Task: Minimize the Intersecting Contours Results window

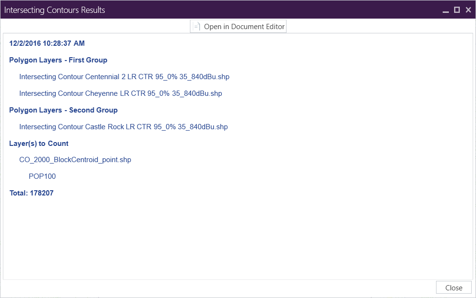Action: tap(446, 10)
